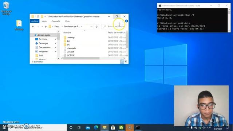The width and height of the screenshot is (233, 131).
Task: Click the Simulador-de-P... breadcrumb segment
Action: (72, 27)
